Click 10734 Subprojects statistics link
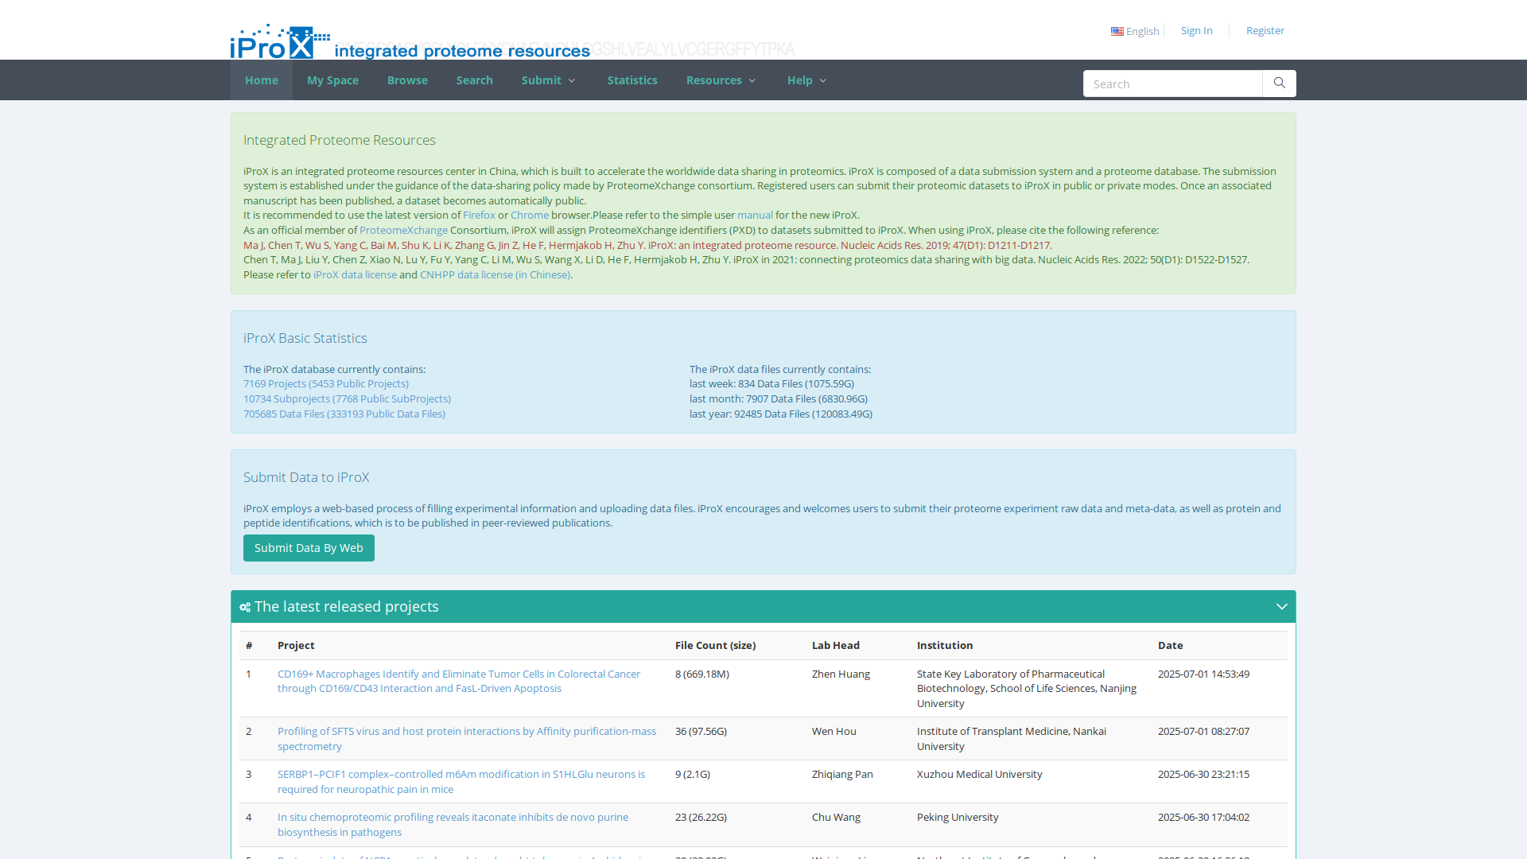The height and width of the screenshot is (859, 1527). click(x=347, y=398)
